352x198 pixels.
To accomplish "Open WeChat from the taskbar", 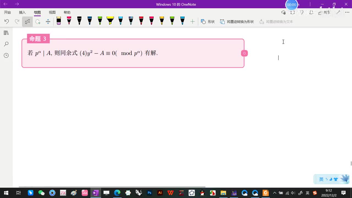I will pyautogui.click(x=41, y=193).
